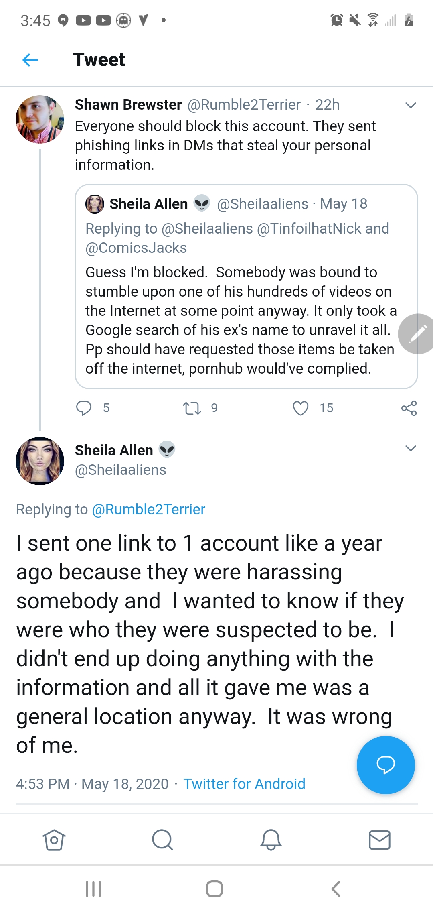Screen dimensions: 433x915
Task: Tap the blue floating reply button
Action: [386, 765]
